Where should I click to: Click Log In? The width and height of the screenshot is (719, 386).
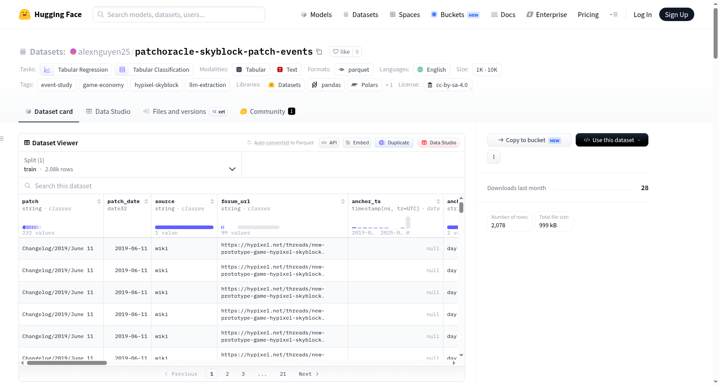tap(643, 14)
